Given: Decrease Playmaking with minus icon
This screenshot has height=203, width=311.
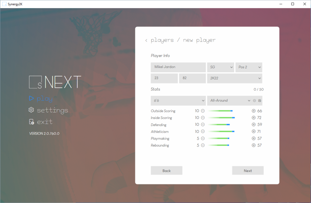Looking at the screenshot, I should [203, 138].
